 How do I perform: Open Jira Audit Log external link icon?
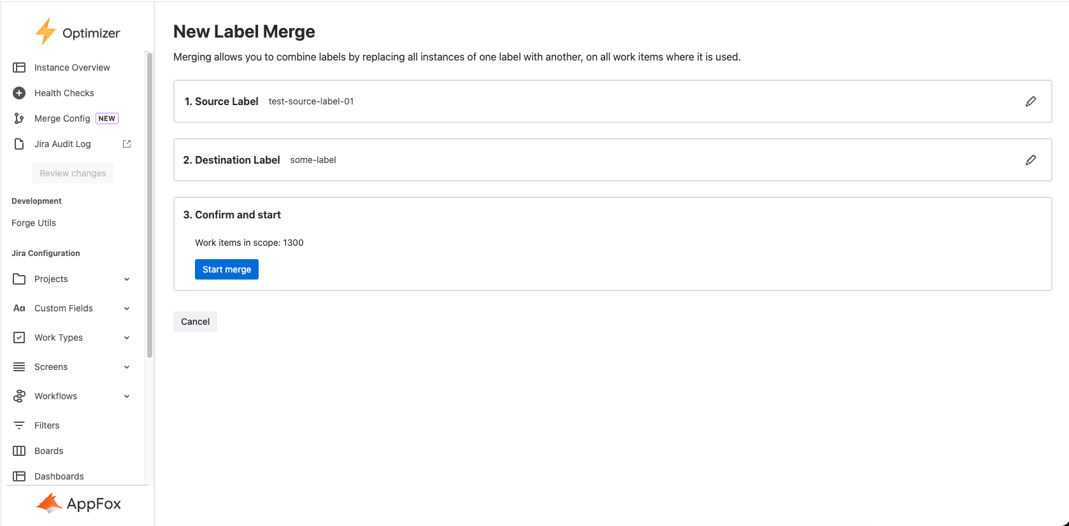127,144
